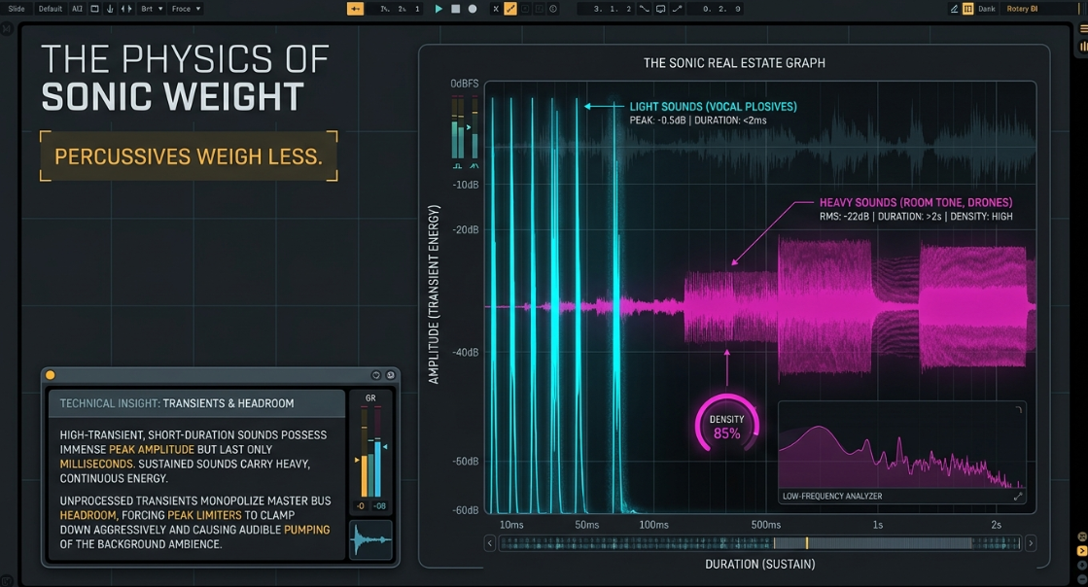This screenshot has width=1088, height=587.
Task: Click the horizontal split arrows icon
Action: tap(125, 9)
